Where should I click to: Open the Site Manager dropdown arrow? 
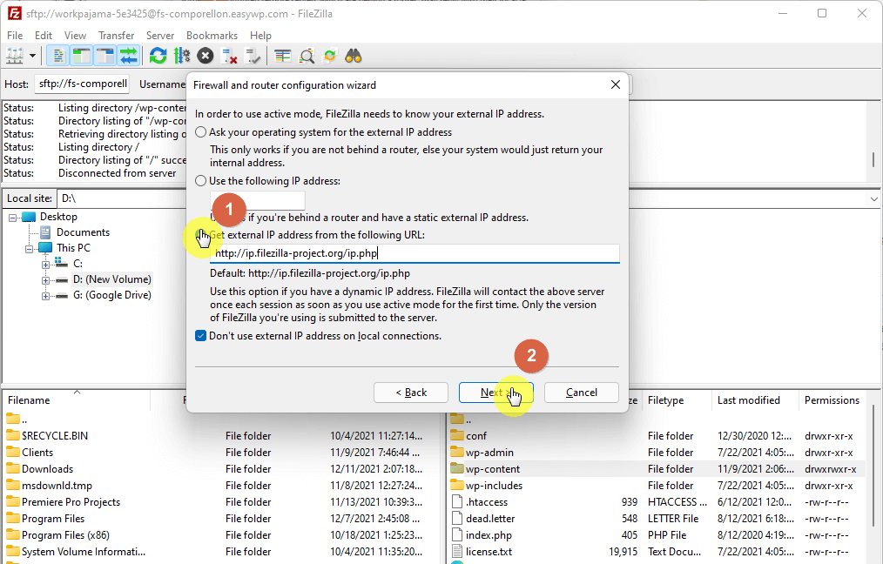click(33, 56)
